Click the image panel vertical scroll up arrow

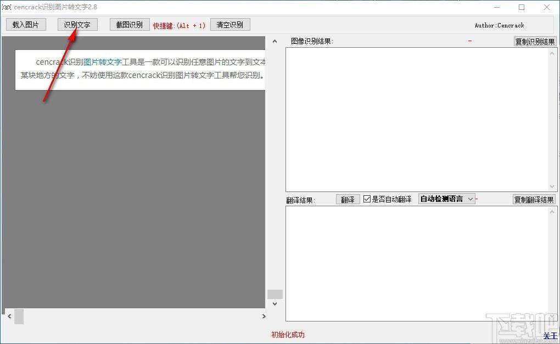tap(275, 41)
